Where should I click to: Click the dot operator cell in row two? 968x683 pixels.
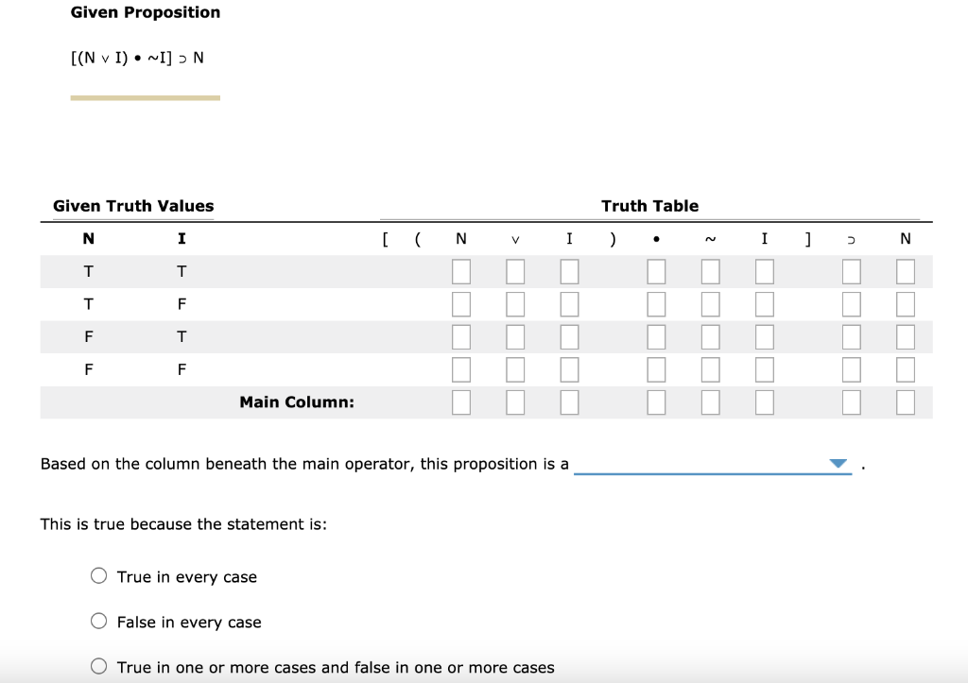tap(656, 304)
